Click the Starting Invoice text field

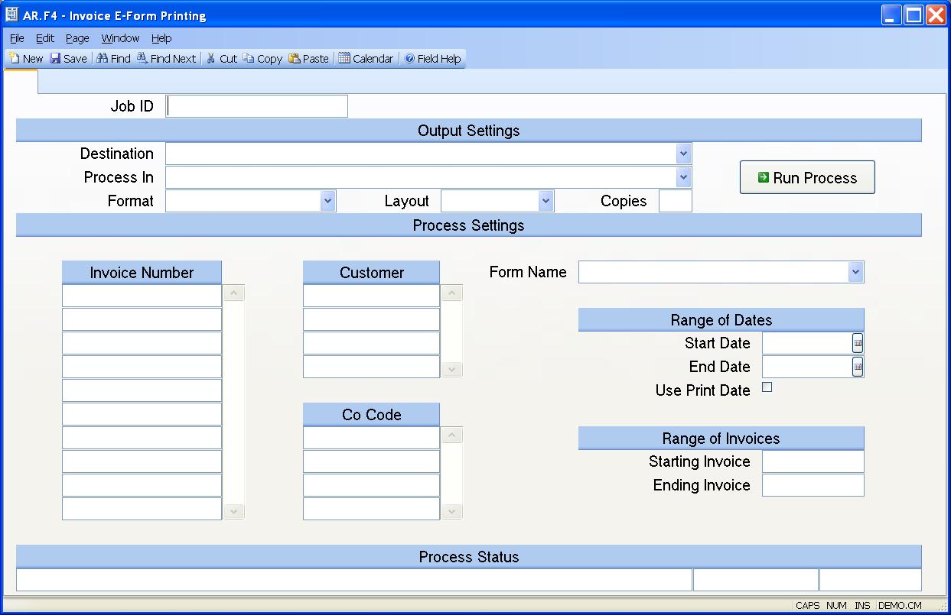813,461
